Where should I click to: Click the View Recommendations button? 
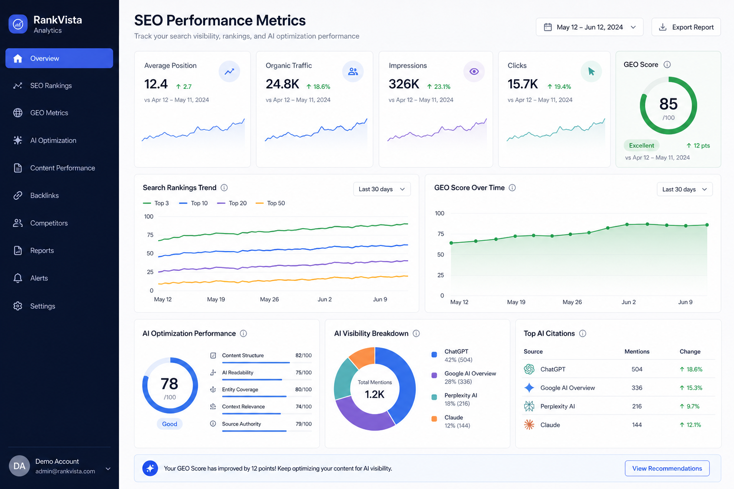click(x=667, y=468)
